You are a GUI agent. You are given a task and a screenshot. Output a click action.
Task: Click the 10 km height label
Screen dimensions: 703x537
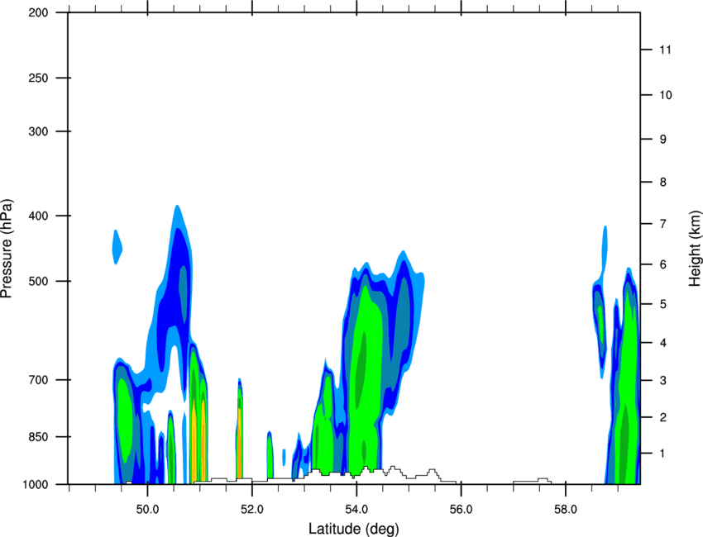point(666,95)
